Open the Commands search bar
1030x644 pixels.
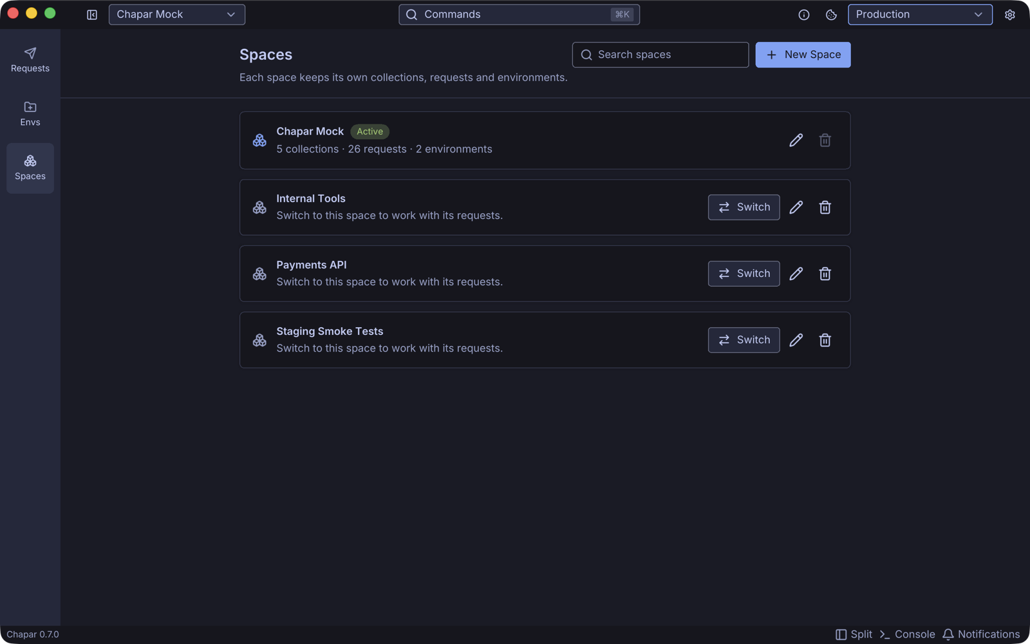tap(519, 15)
